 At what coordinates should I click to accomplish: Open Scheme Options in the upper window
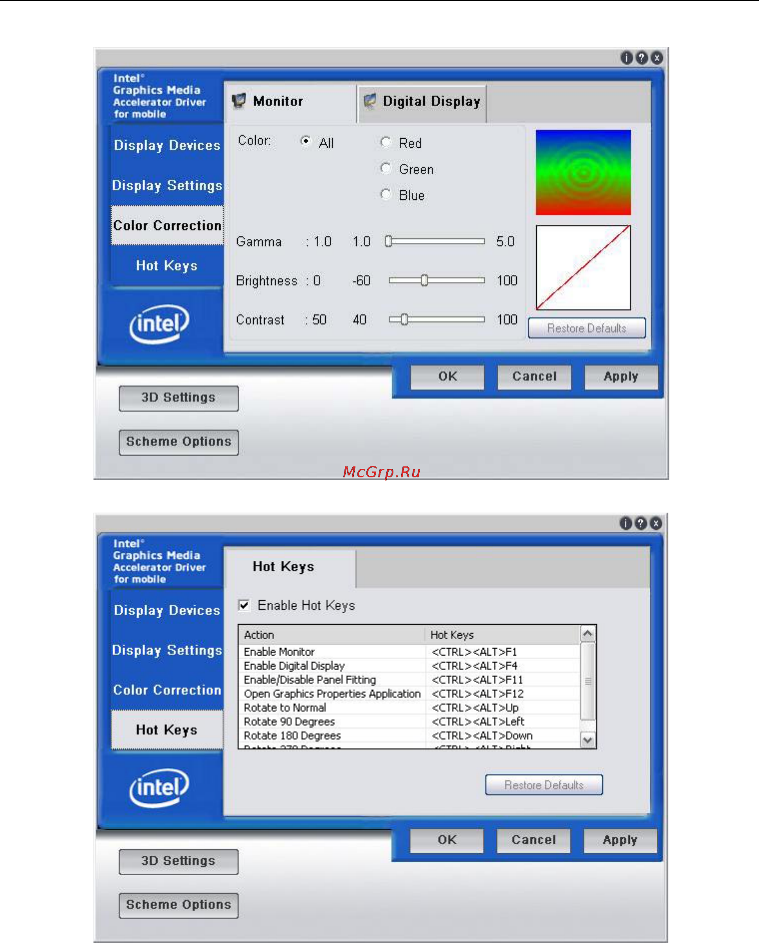[x=178, y=442]
